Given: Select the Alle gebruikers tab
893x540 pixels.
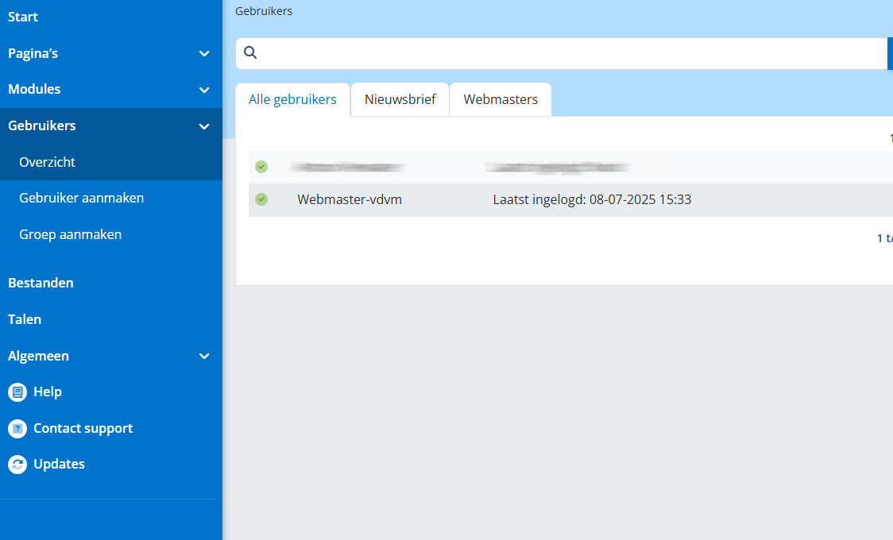Looking at the screenshot, I should pyautogui.click(x=292, y=100).
